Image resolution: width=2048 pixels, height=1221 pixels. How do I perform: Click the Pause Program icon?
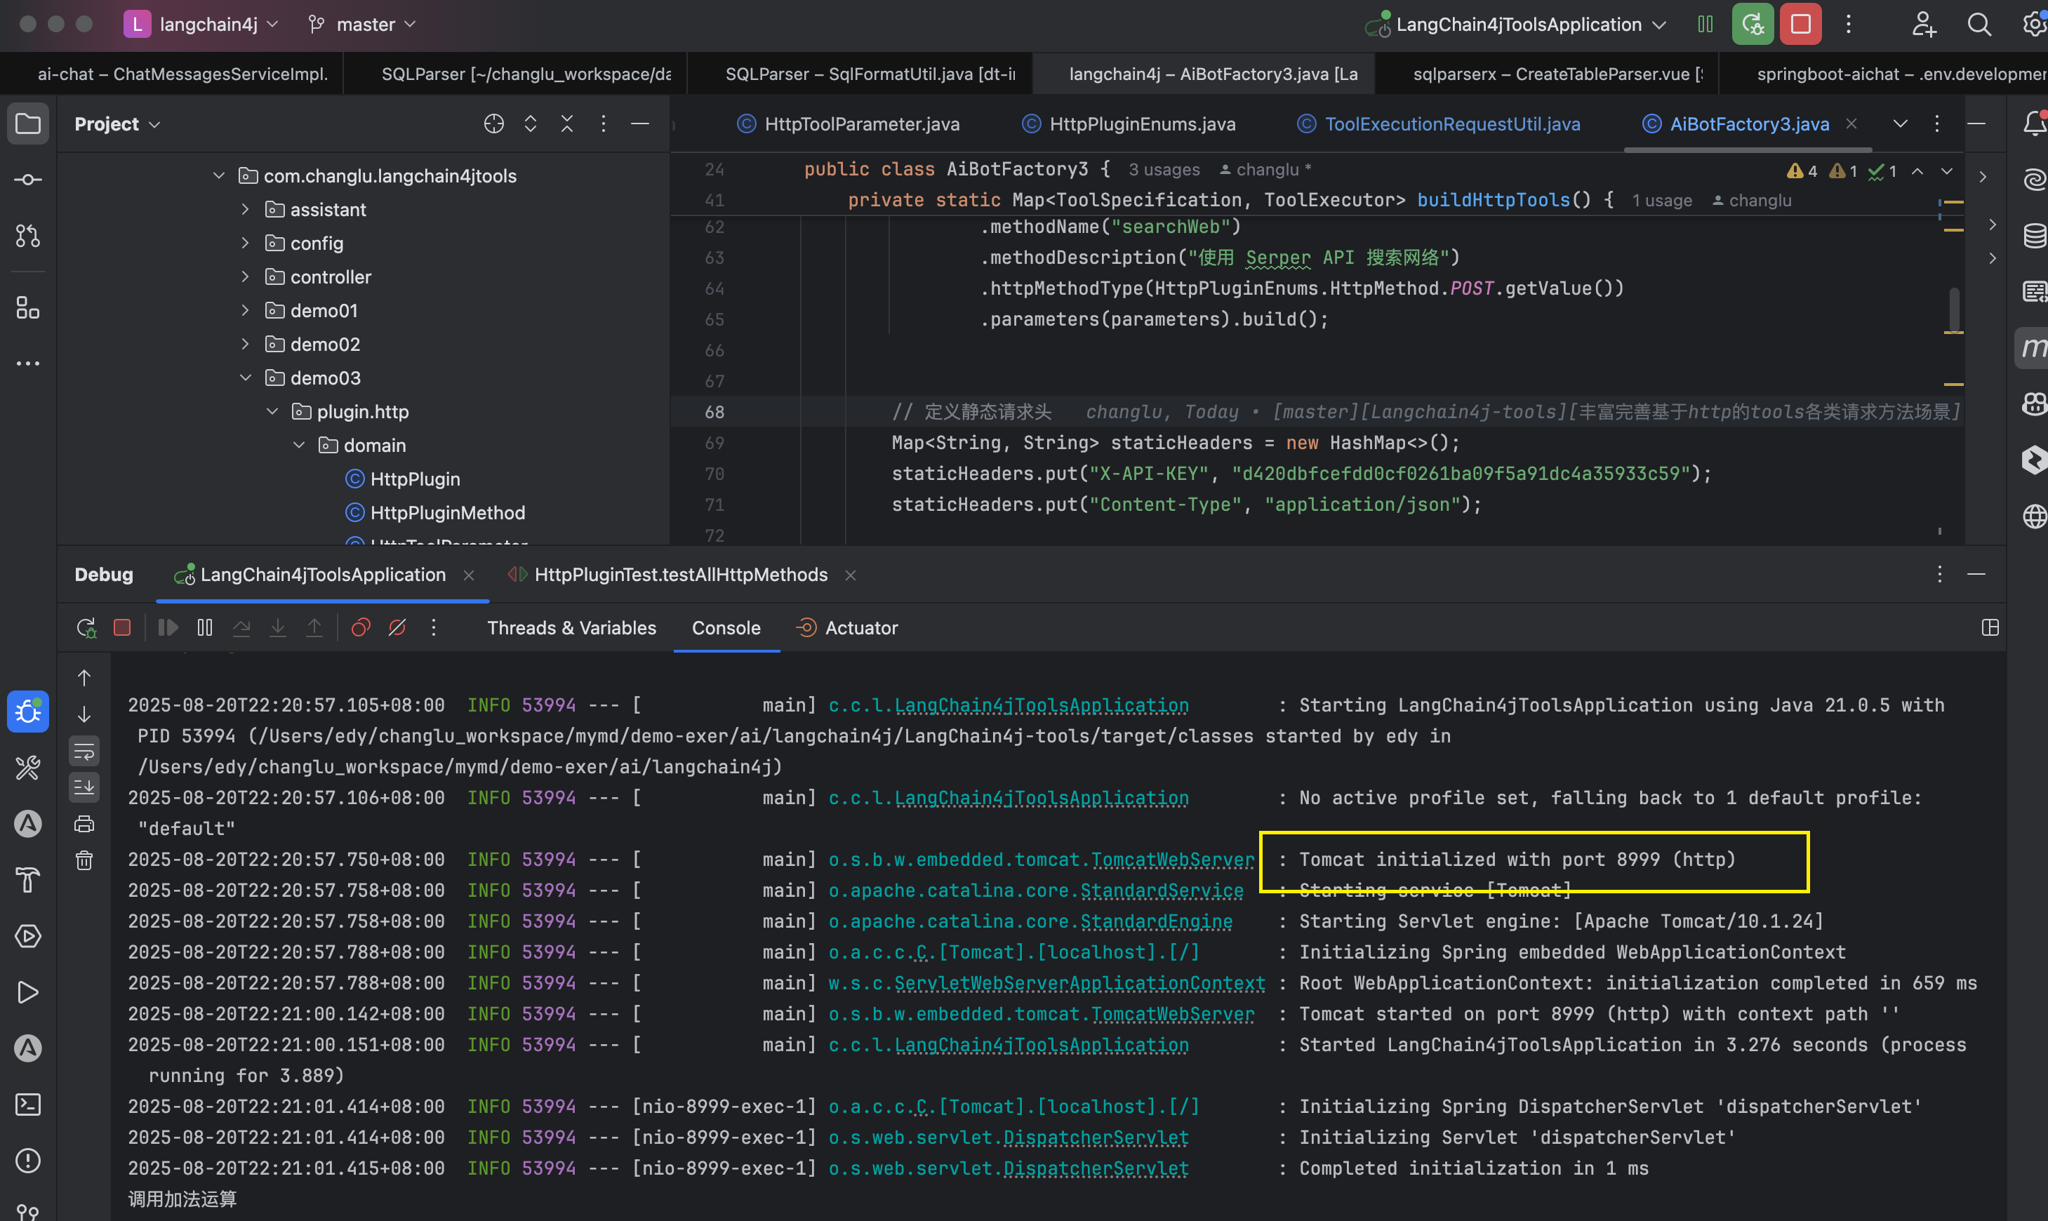coord(205,628)
